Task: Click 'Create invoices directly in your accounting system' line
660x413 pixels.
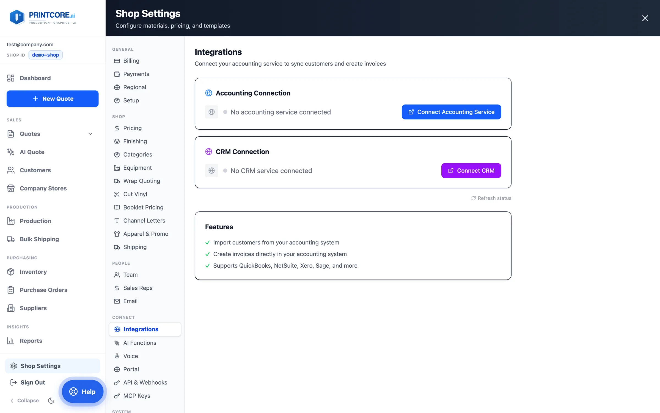Action: tap(280, 254)
